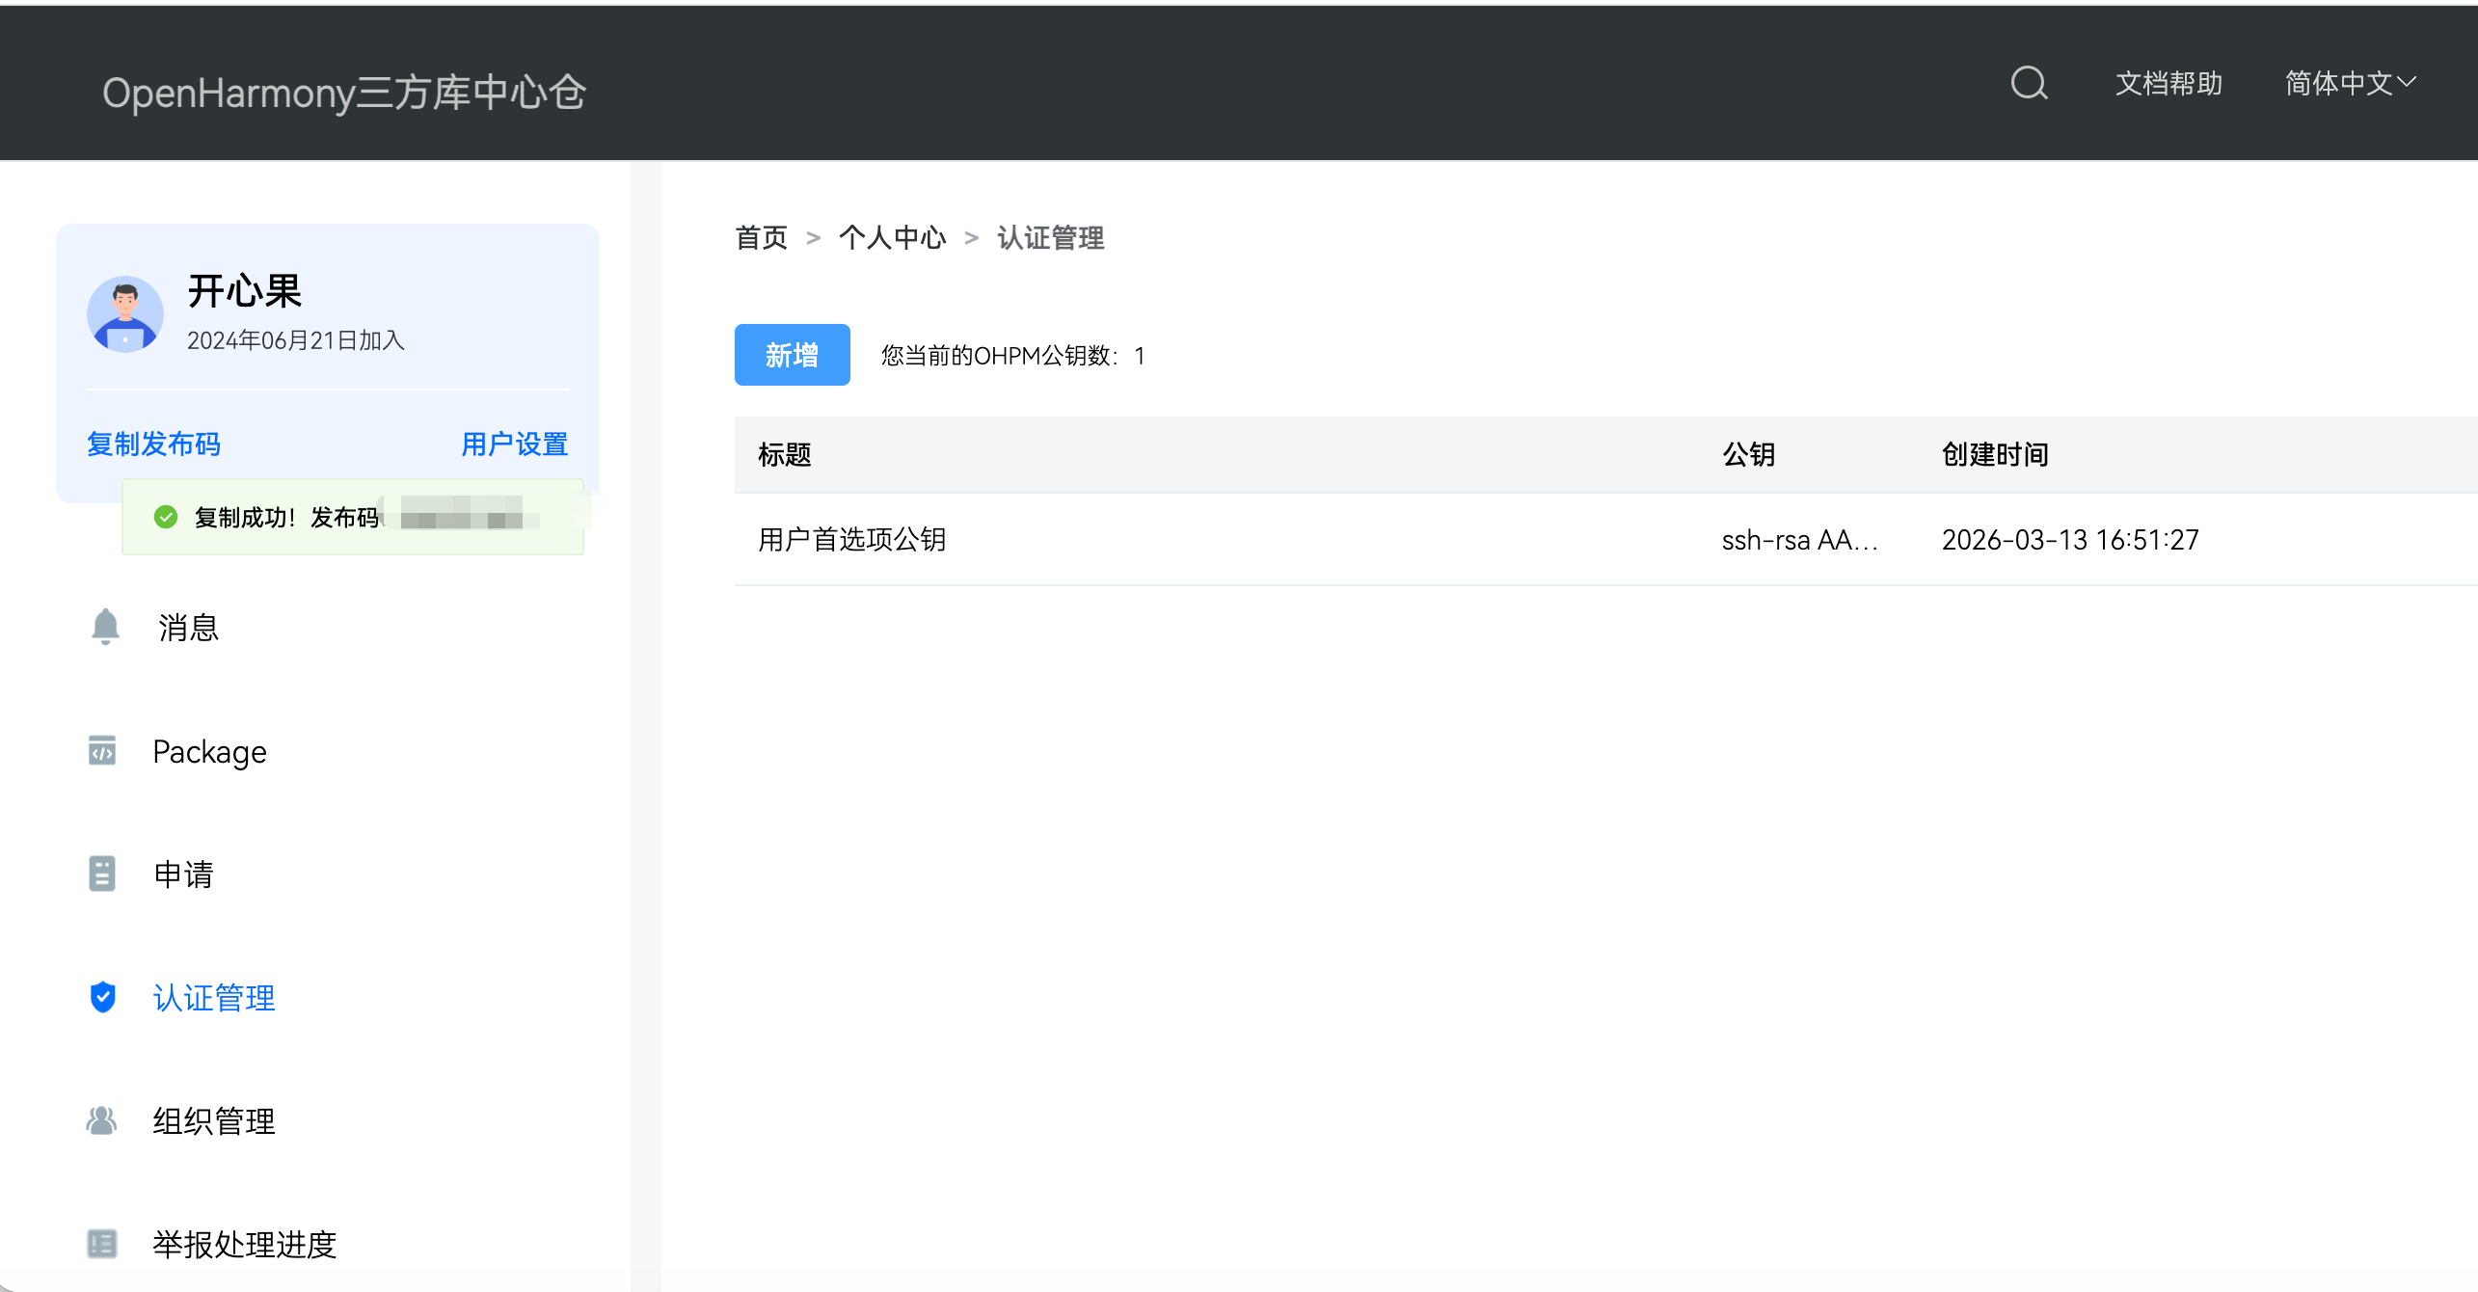This screenshot has width=2478, height=1292.
Task: Go to 个人中心 in breadcrumb
Action: point(893,237)
